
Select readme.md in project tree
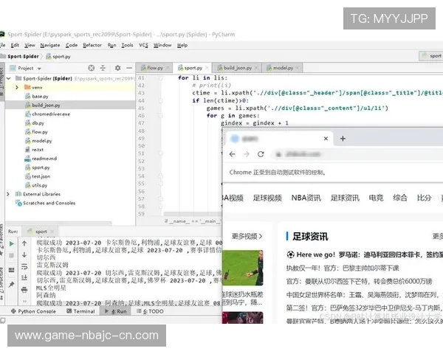coord(41,159)
